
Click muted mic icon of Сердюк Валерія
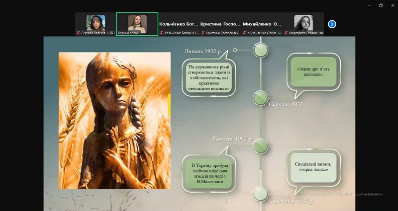pyautogui.click(x=79, y=33)
